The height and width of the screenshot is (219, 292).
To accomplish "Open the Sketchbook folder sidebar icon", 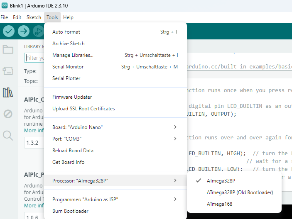I will point(8,49).
